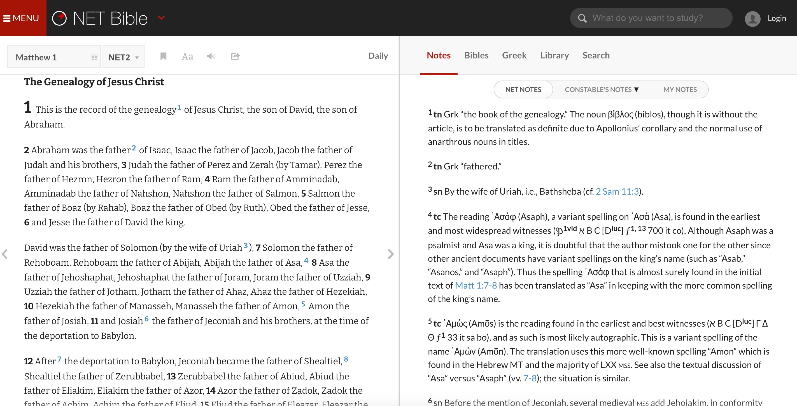797x406 pixels.
Task: Switch to the Library tab
Action: [554, 55]
